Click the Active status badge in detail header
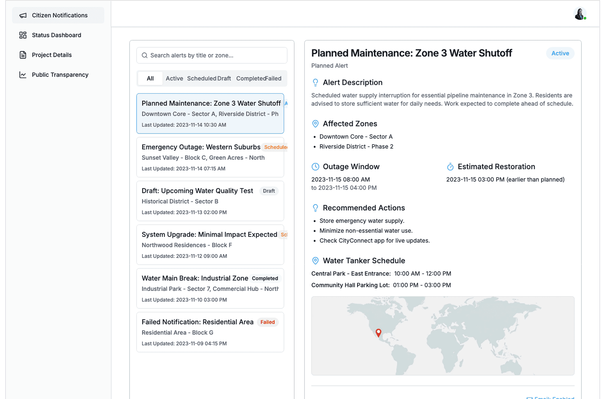614x399 pixels. click(x=560, y=53)
